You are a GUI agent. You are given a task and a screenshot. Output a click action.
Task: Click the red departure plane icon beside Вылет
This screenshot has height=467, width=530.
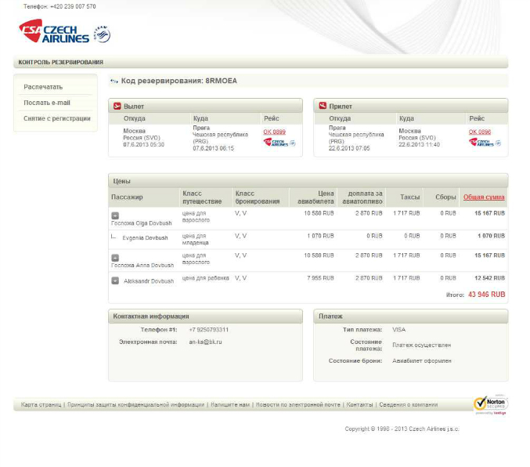[117, 106]
